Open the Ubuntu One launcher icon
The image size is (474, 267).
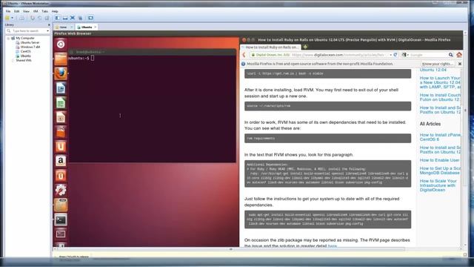pos(61,146)
